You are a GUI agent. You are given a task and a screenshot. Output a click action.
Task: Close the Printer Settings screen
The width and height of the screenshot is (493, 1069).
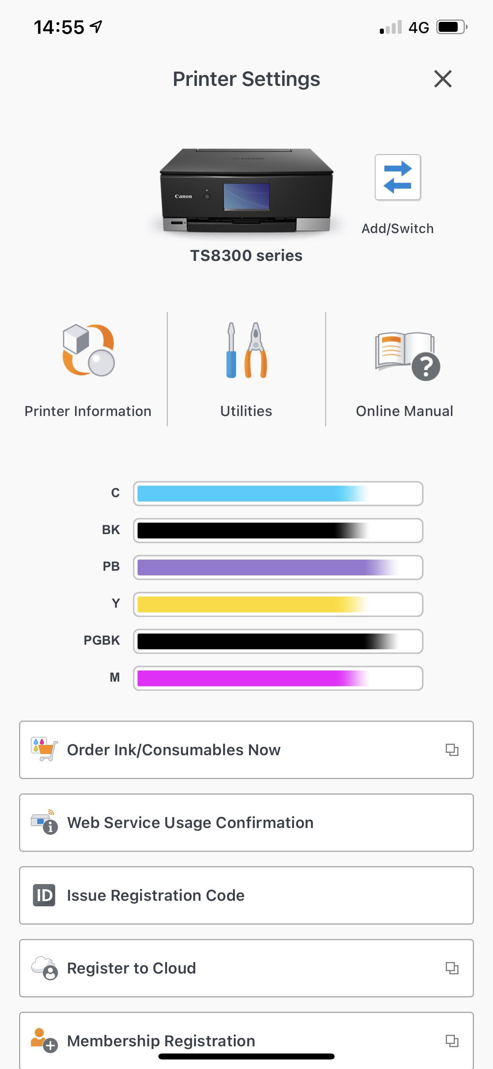click(443, 79)
